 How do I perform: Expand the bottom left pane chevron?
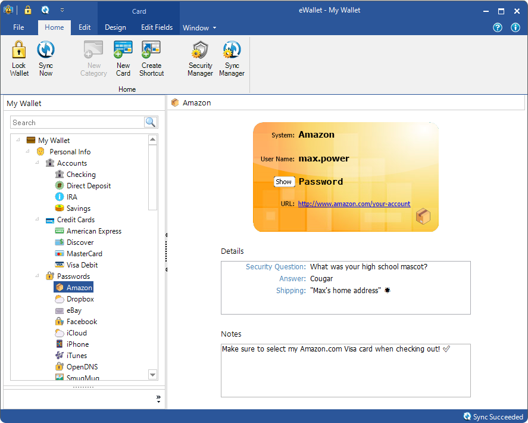158,399
